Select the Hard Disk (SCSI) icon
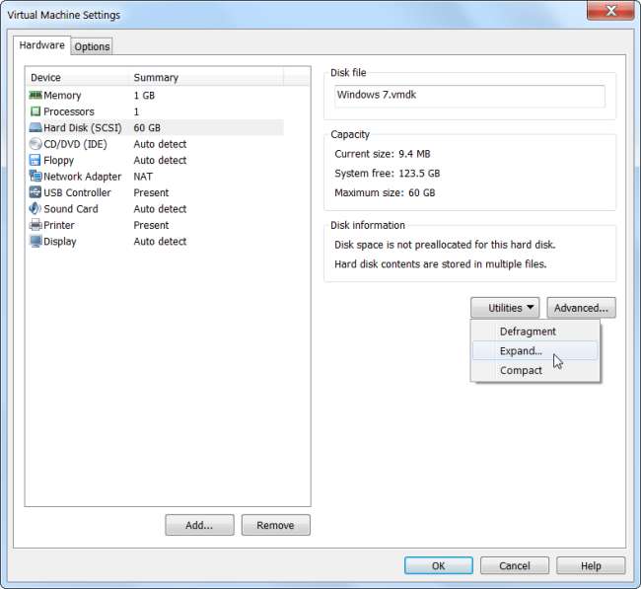Image resolution: width=641 pixels, height=589 pixels. (x=36, y=127)
